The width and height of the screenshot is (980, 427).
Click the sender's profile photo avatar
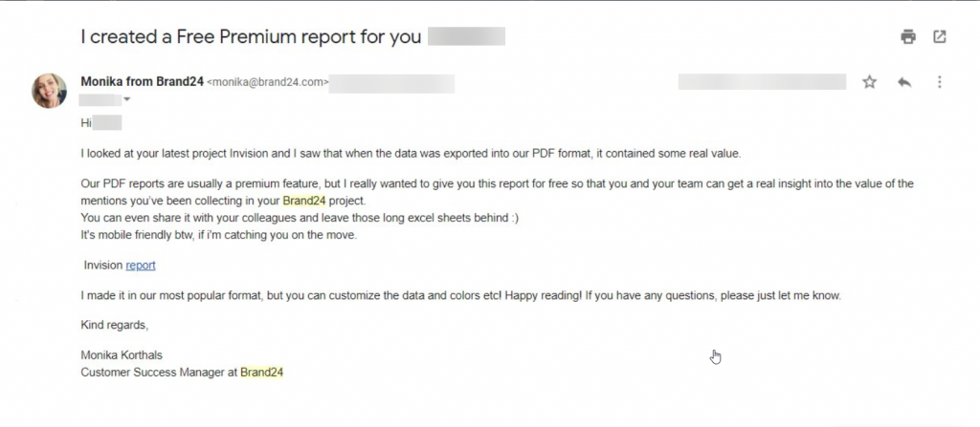pyautogui.click(x=49, y=91)
